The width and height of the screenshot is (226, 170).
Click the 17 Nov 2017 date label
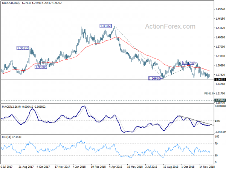(x=63, y=167)
